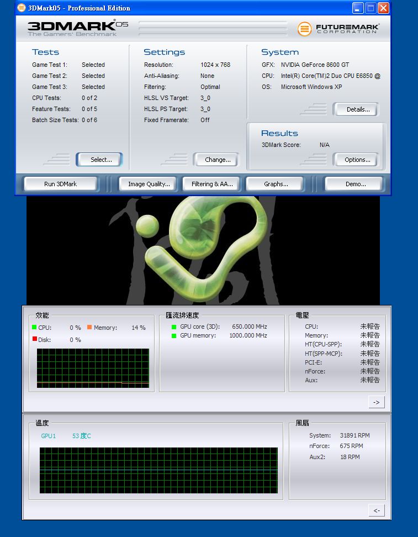This screenshot has width=418, height=537.
Task: Click the Run 3DMark button
Action: (60, 184)
